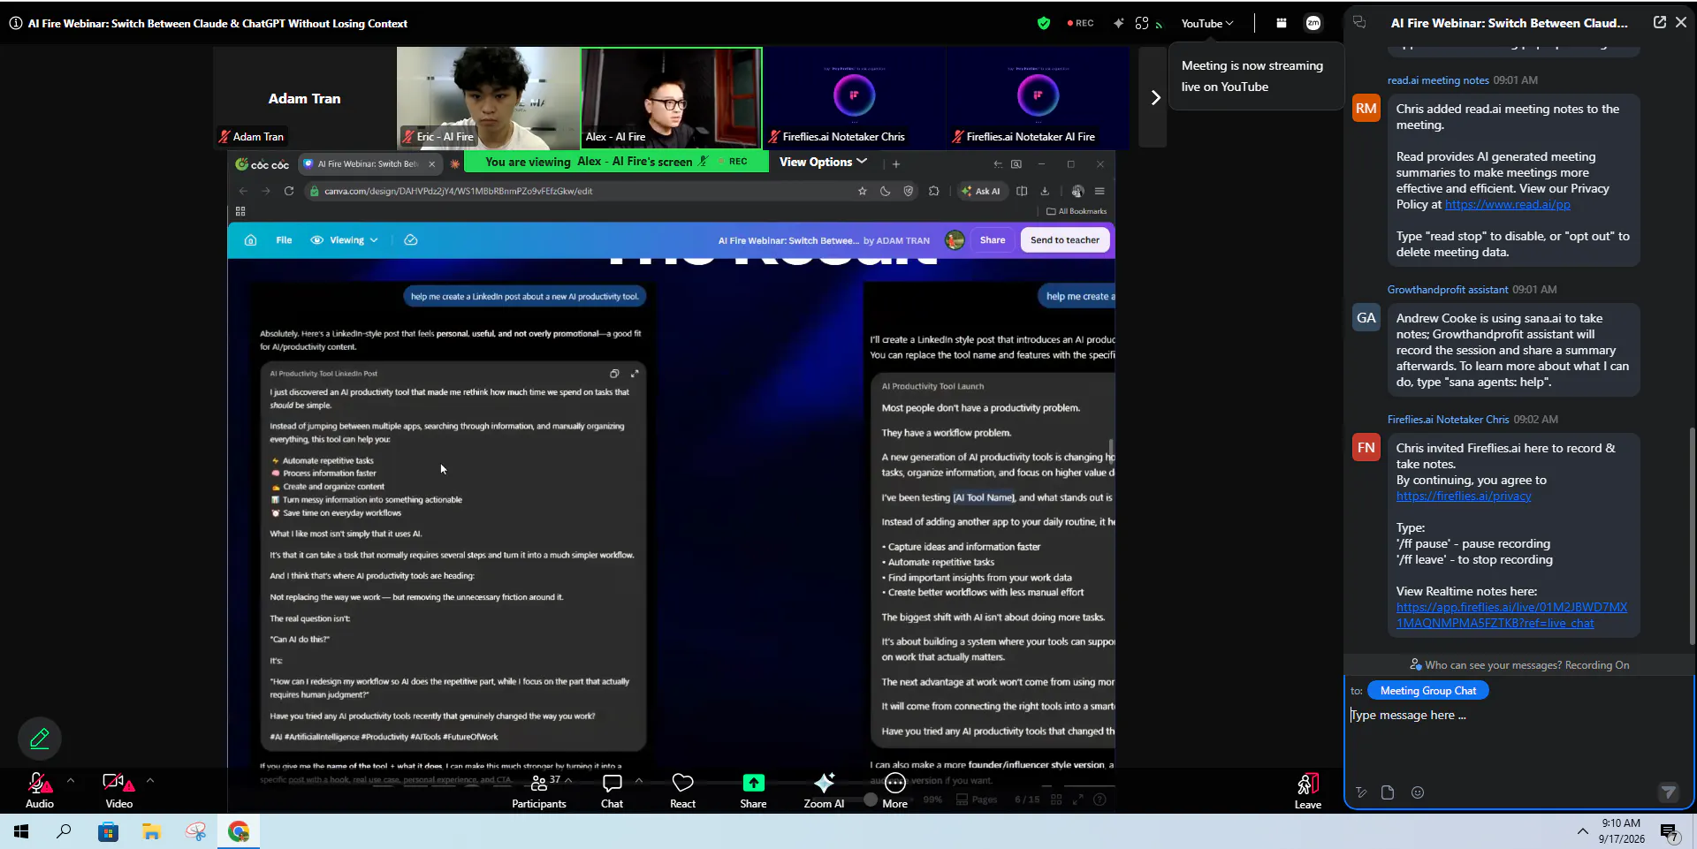
Task: Open the Windows notification center icon
Action: 1669,831
